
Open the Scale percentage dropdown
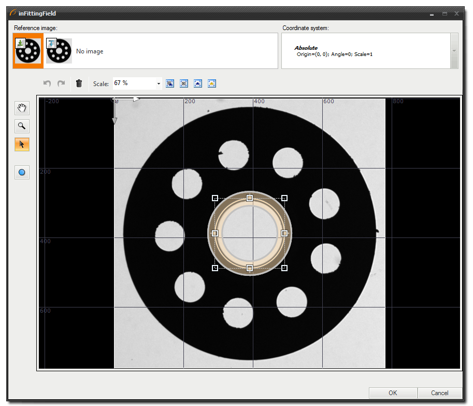(x=159, y=83)
